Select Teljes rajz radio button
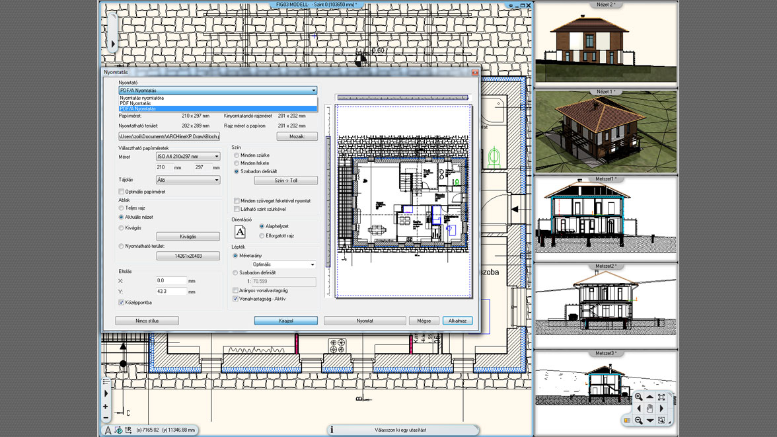The image size is (777, 437). pos(122,208)
